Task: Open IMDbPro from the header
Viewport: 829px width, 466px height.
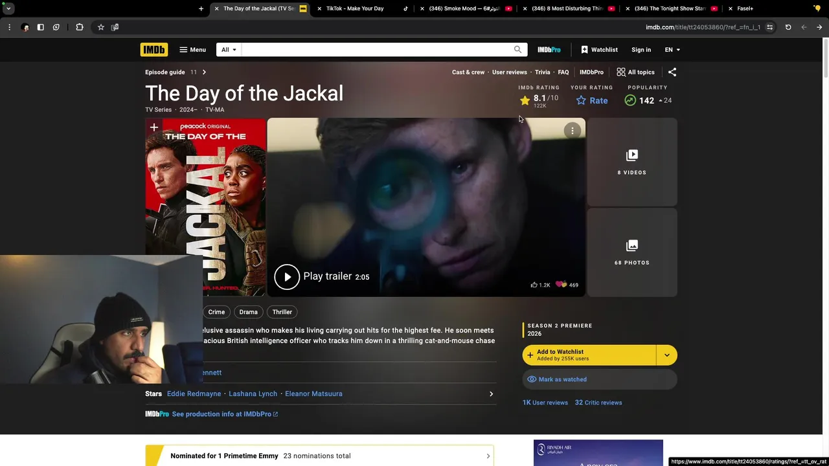Action: click(x=549, y=50)
